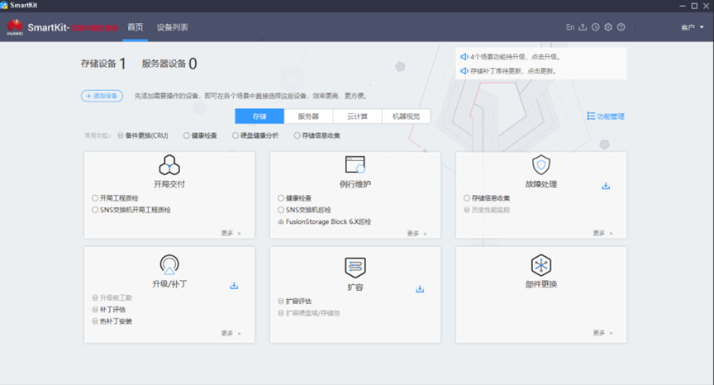The height and width of the screenshot is (385, 714).
Task: Click the 扩容评估 item icon
Action: (x=281, y=302)
